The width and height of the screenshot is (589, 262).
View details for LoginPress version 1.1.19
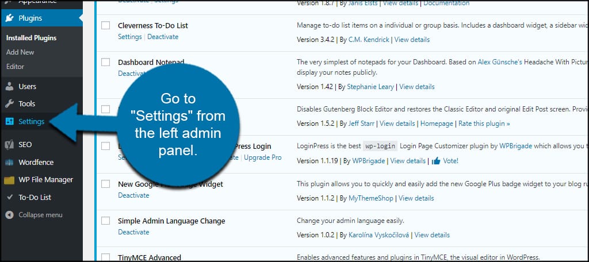tap(408, 161)
